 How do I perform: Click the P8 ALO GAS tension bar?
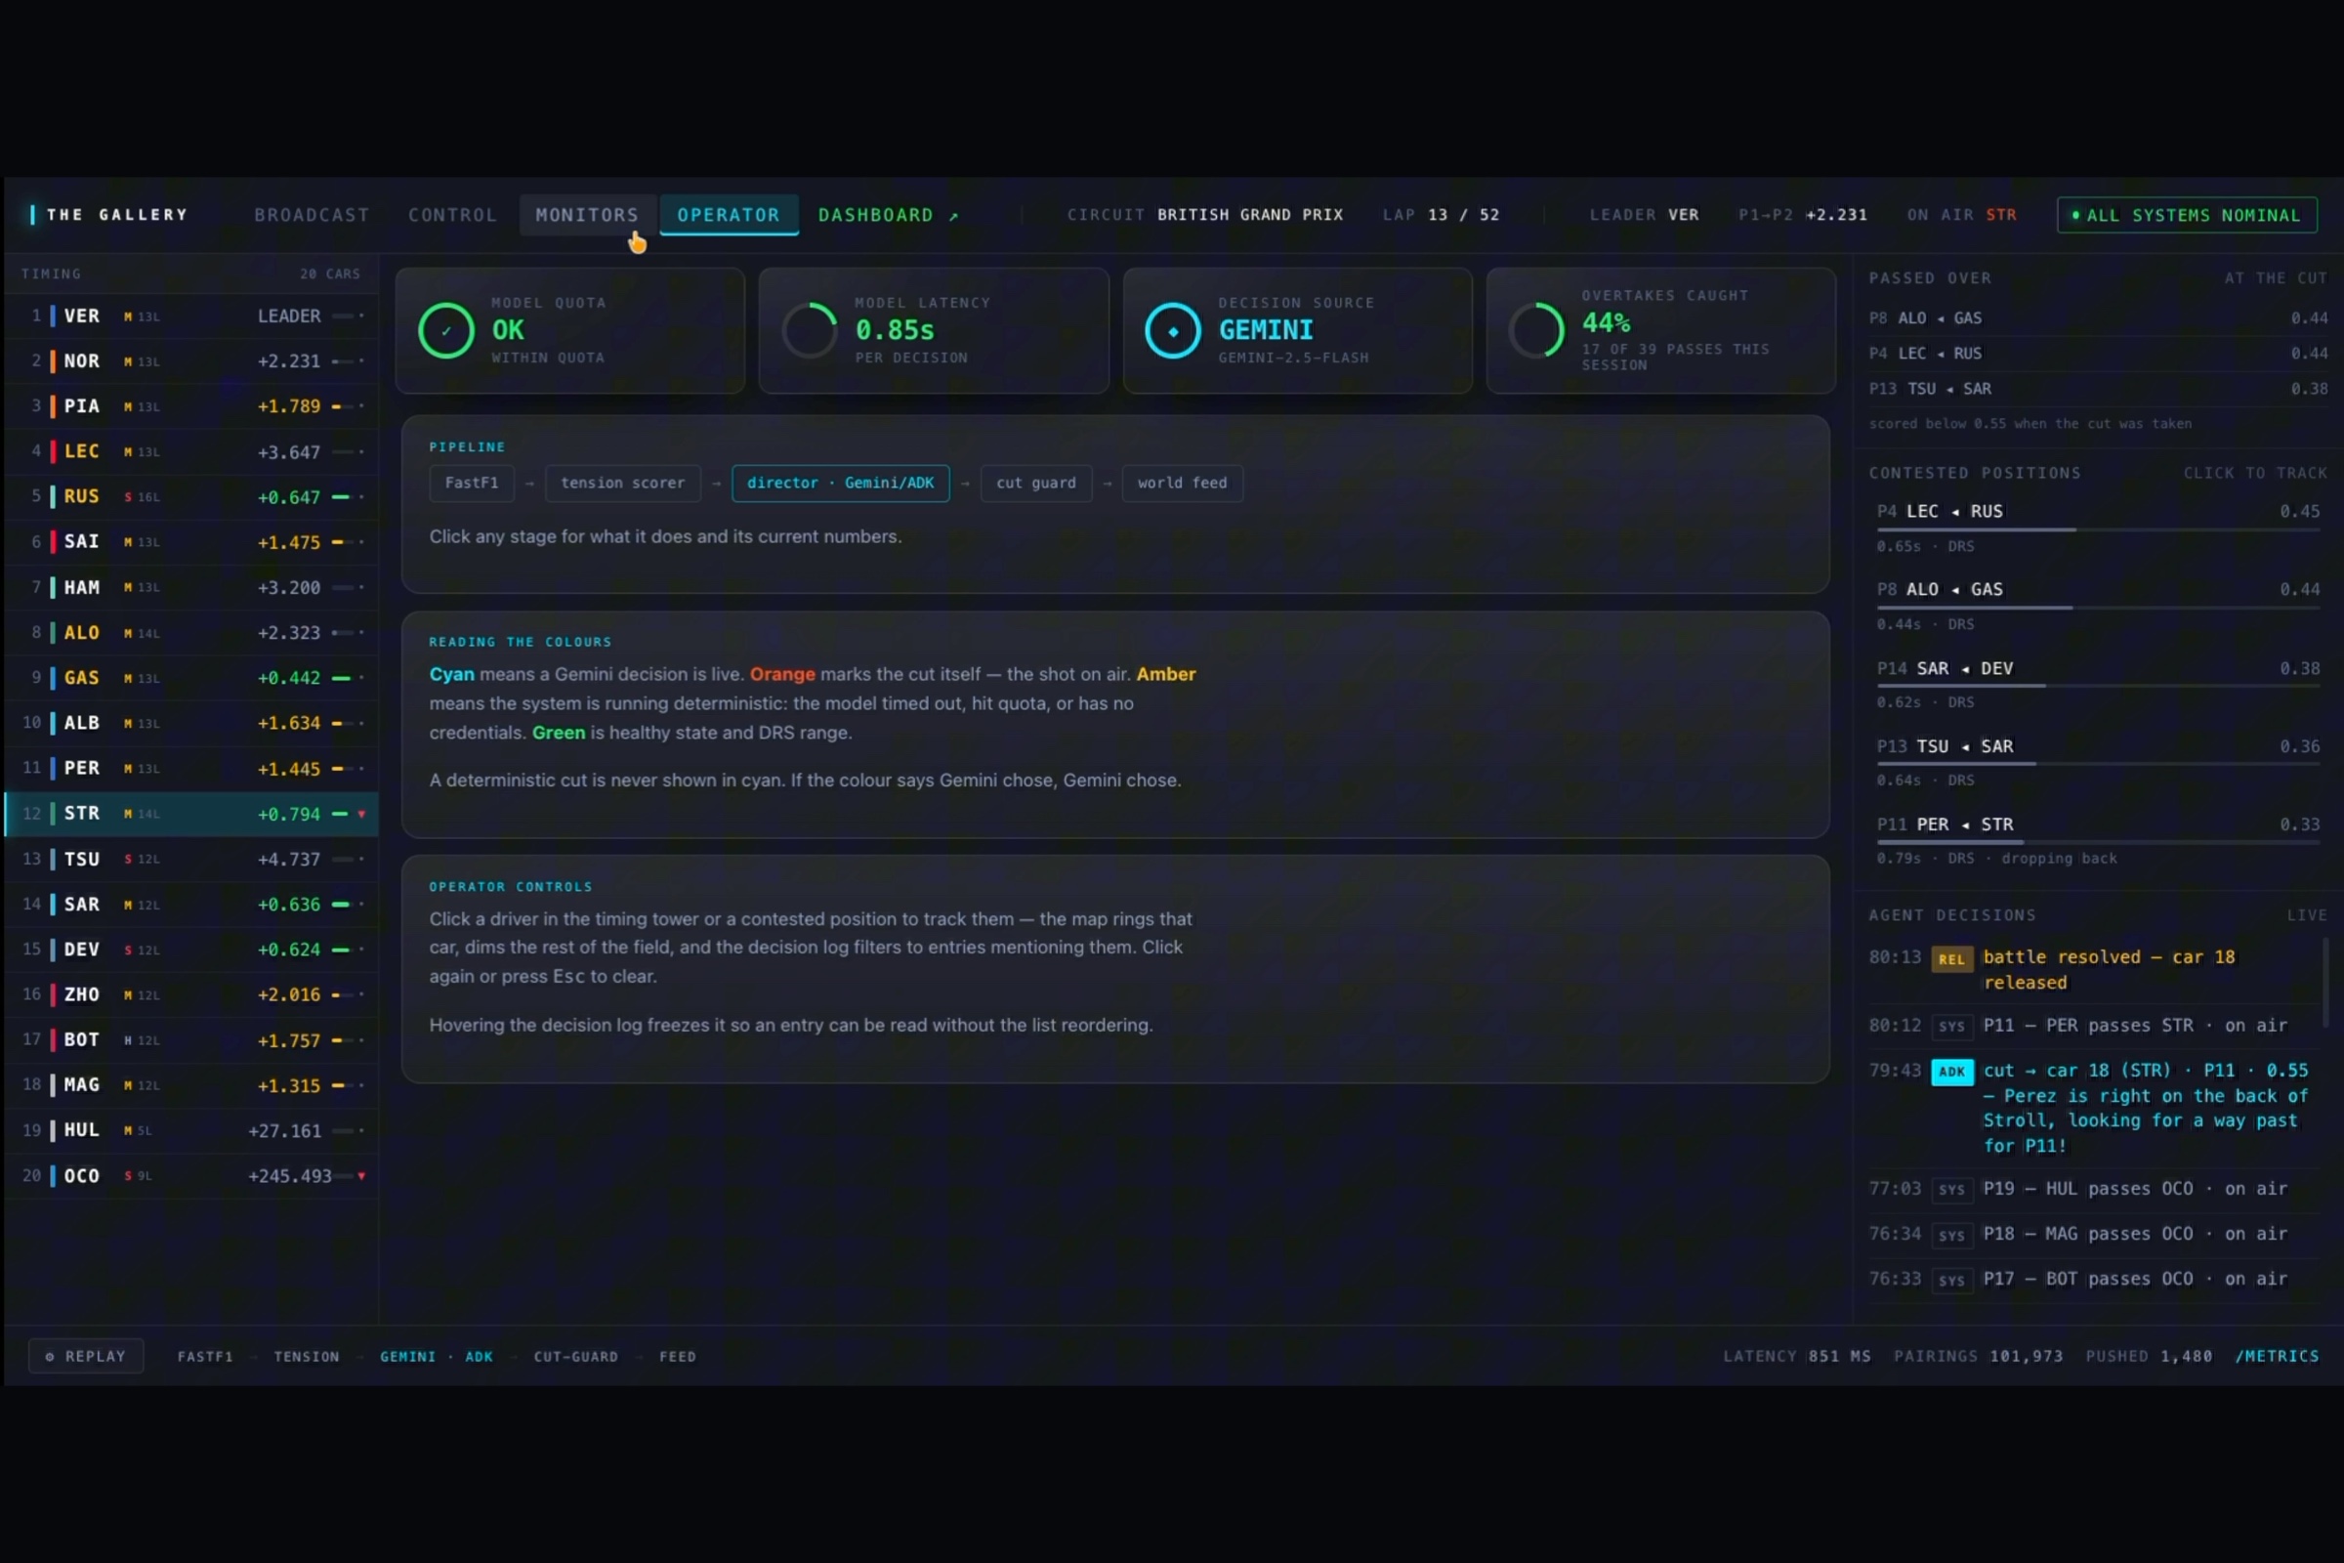(x=2098, y=607)
